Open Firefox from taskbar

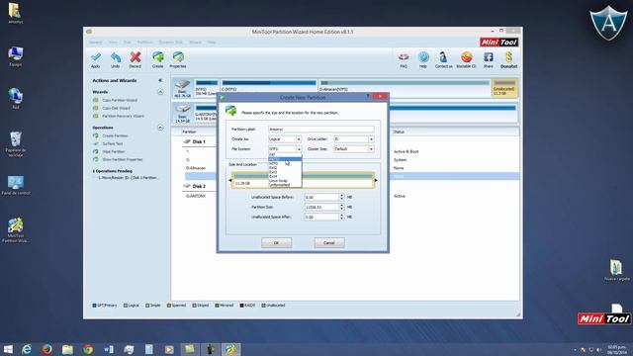pos(46,349)
